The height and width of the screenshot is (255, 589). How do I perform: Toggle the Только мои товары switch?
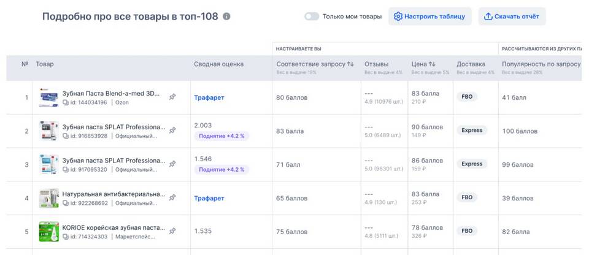(x=312, y=17)
